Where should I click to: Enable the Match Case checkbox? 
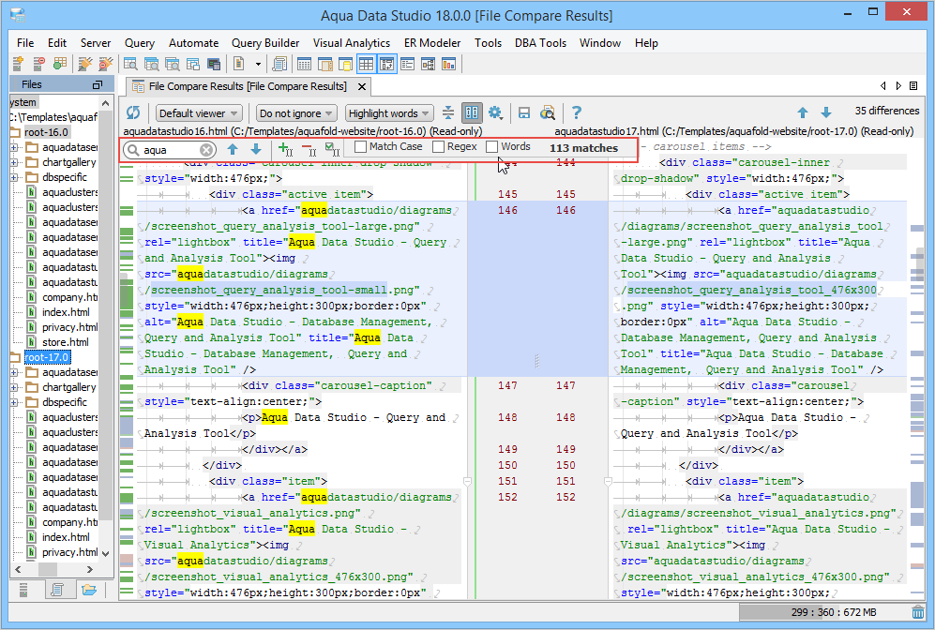pos(361,147)
